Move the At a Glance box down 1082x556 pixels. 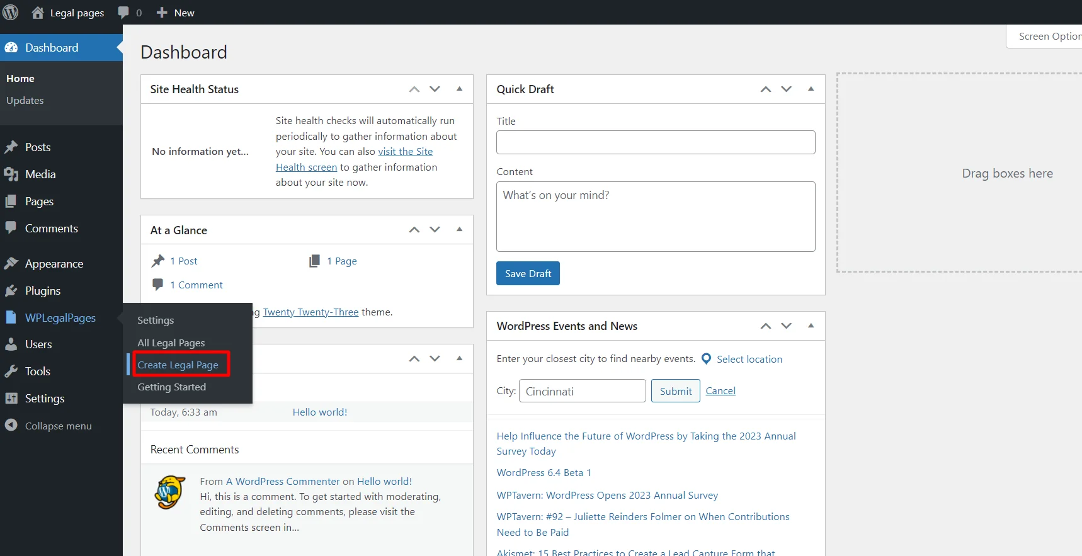click(435, 230)
